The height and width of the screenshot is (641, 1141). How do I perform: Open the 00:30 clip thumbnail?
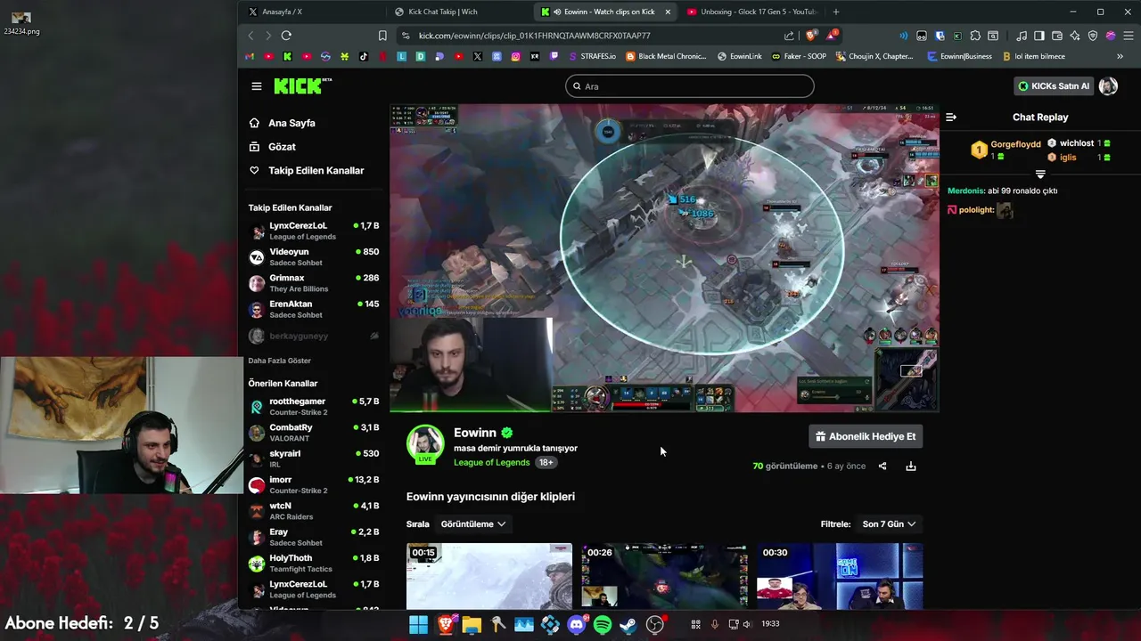pos(839,576)
